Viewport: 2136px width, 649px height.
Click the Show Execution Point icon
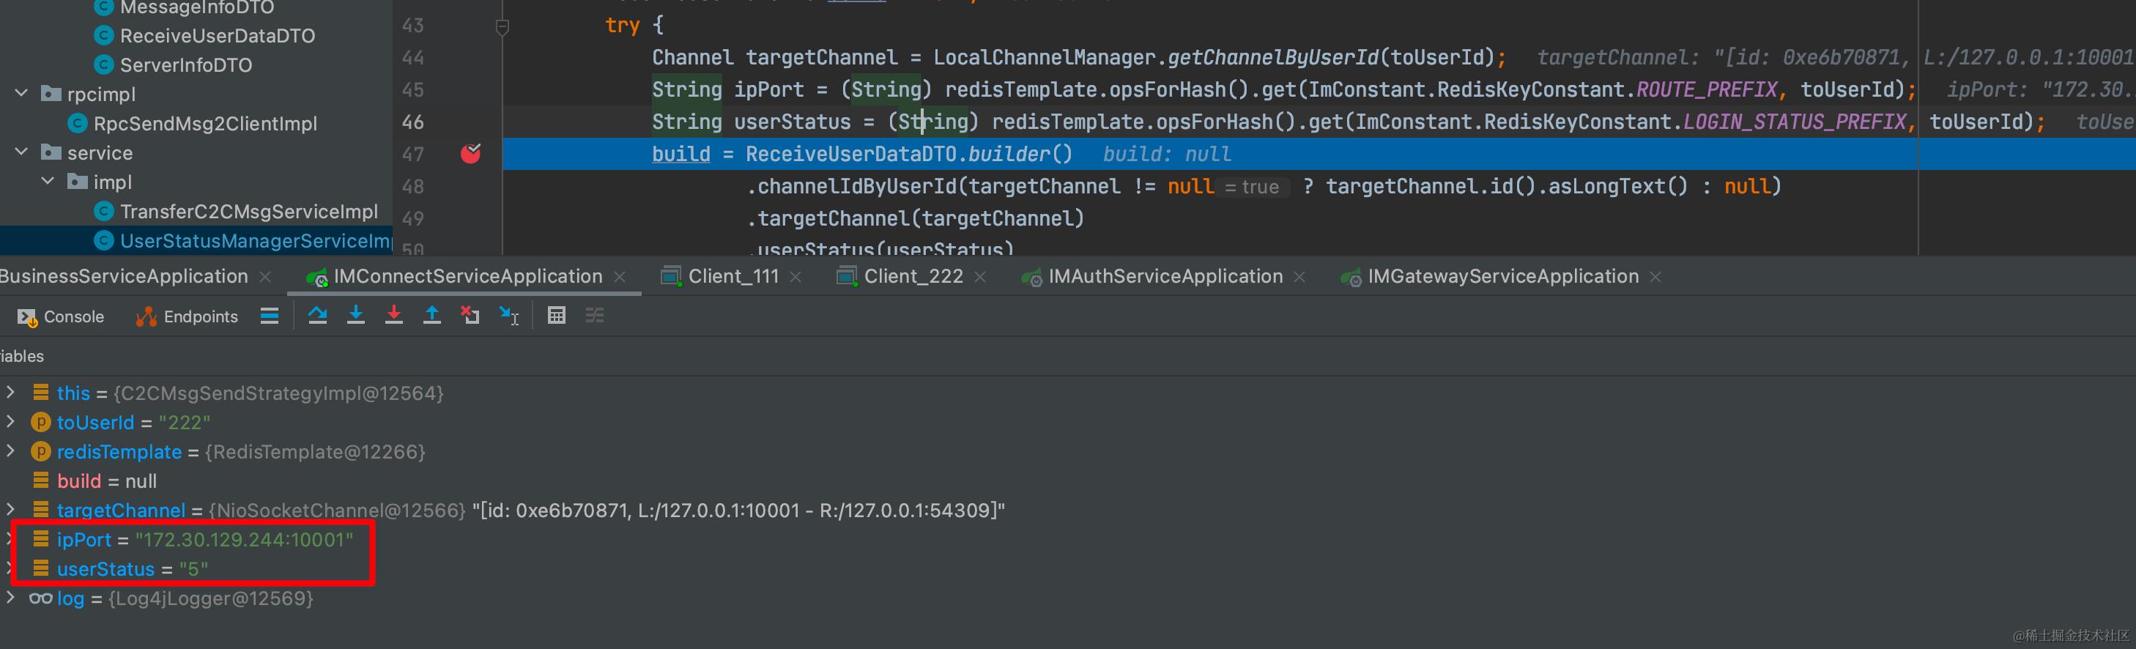[x=270, y=316]
